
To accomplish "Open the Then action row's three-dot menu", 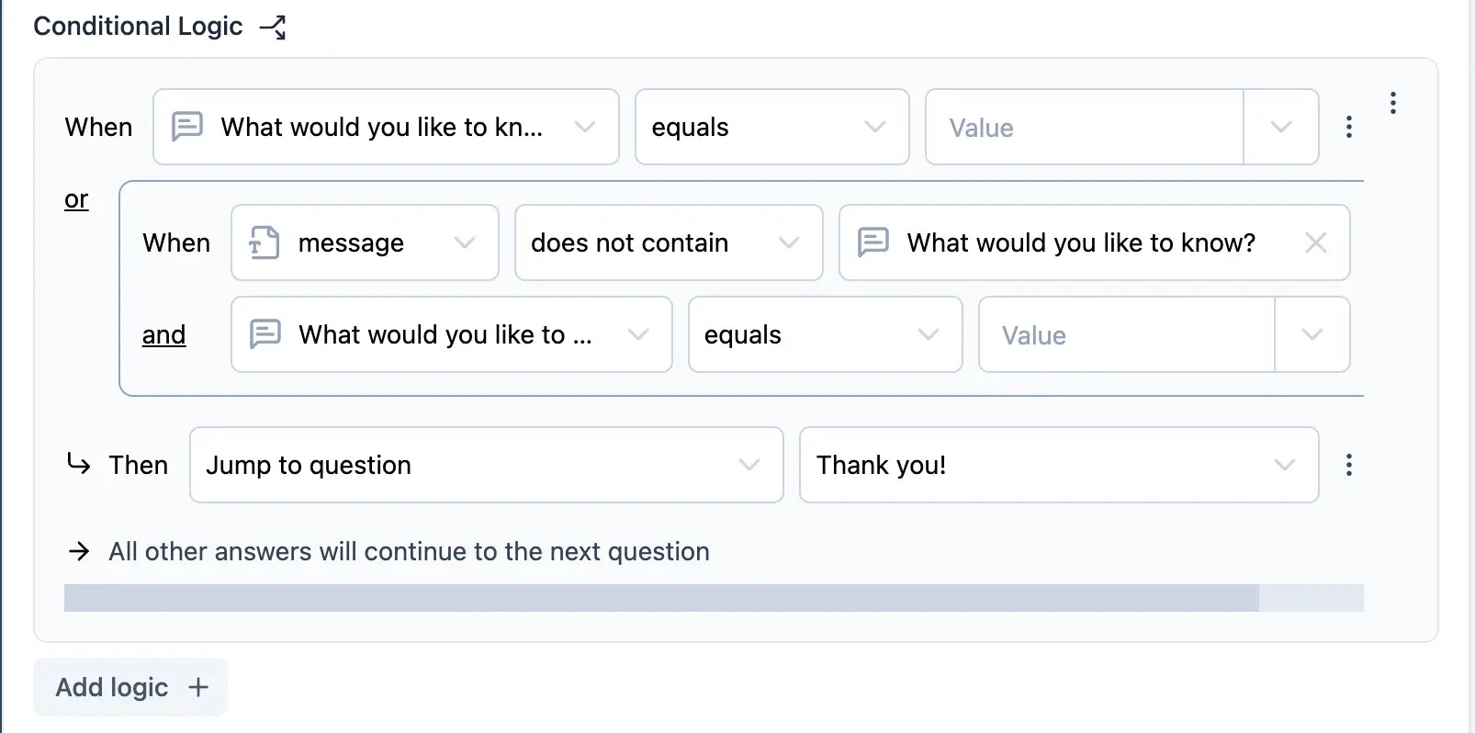I will point(1348,465).
